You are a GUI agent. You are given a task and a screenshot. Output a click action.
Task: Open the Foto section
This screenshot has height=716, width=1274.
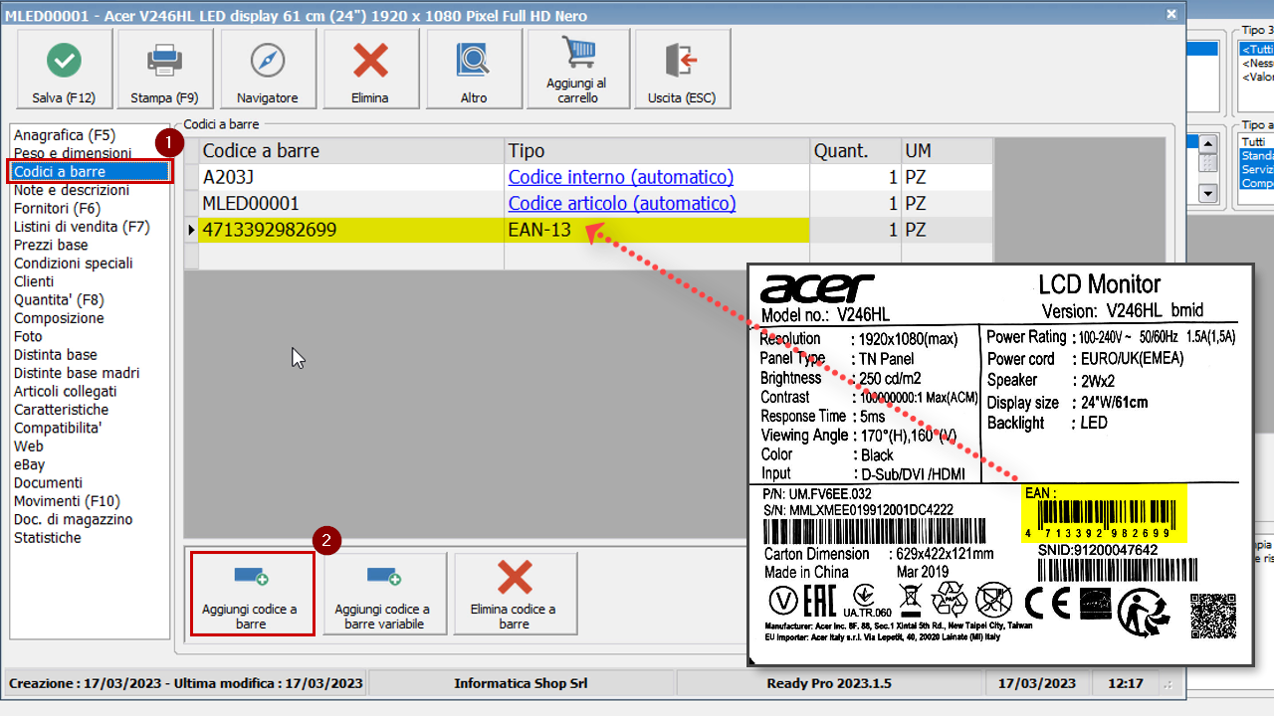[29, 336]
